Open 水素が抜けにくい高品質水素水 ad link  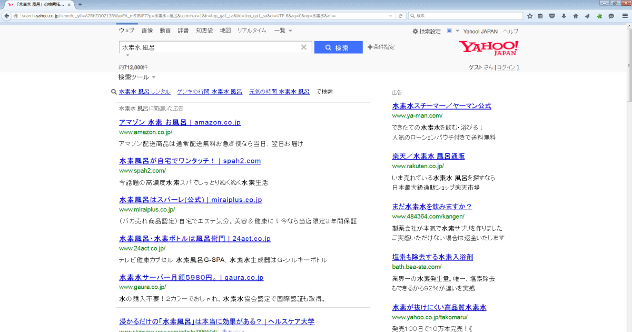coord(439,307)
